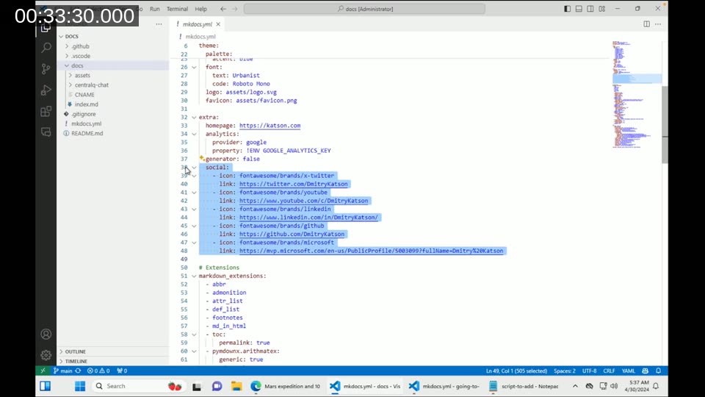
Task: Open the Terminal menu
Action: pos(177,9)
